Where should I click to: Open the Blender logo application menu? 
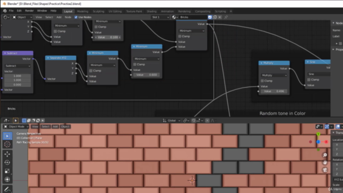(5, 11)
